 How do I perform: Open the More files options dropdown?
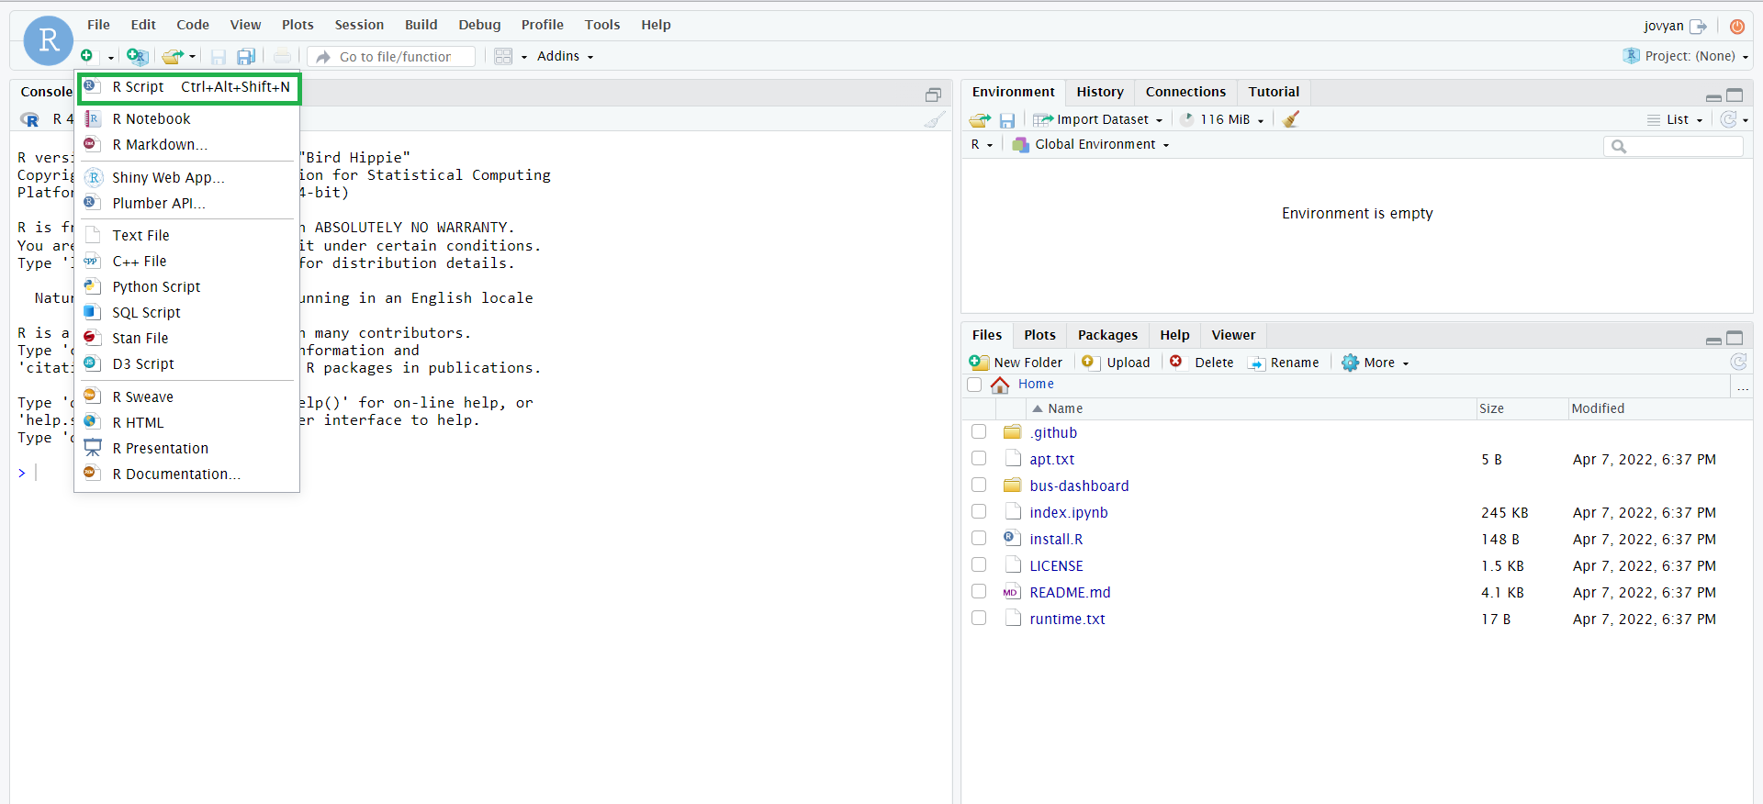(x=1375, y=363)
